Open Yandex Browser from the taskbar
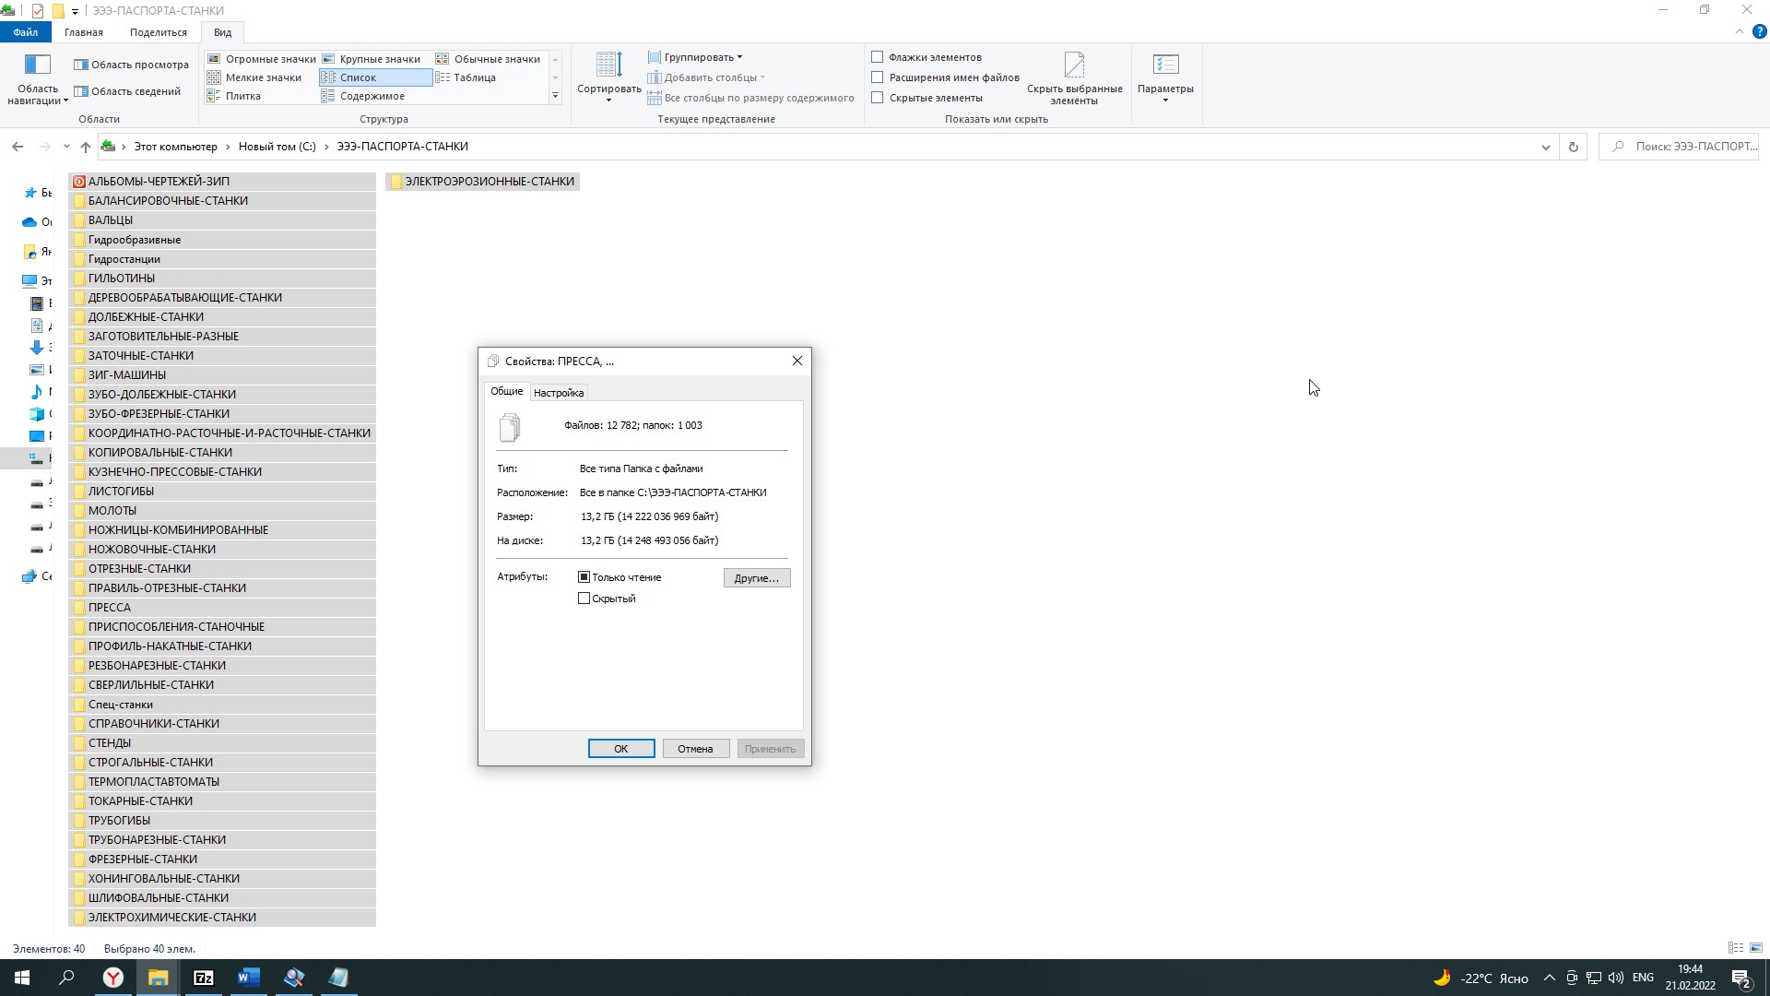Viewport: 1770px width, 996px height. click(112, 978)
